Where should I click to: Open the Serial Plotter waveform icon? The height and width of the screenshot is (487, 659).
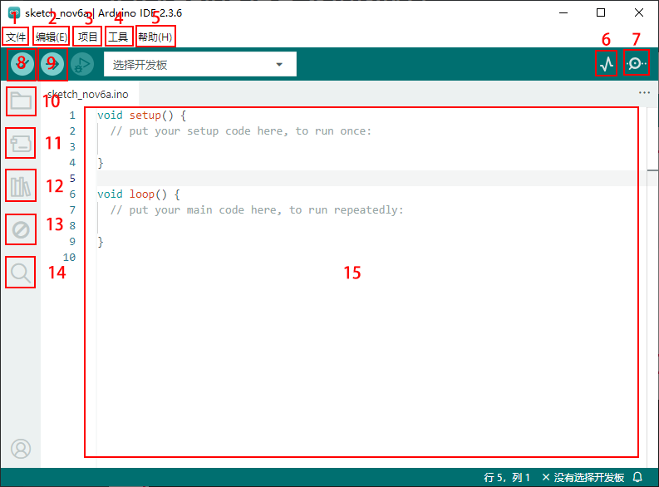(x=607, y=64)
